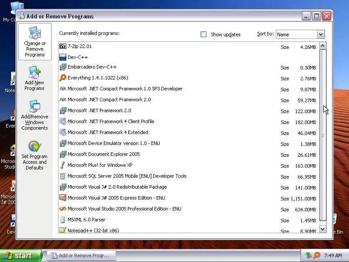Select the 7-Zip 22.01 entry
This screenshot has width=349, height=262.
point(188,46)
